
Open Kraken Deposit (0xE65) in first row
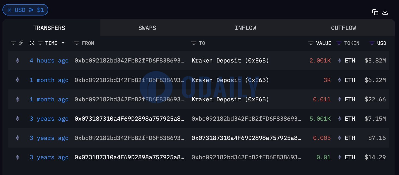[230, 61]
